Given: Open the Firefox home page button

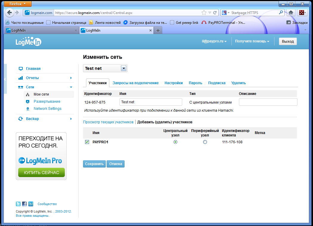Looking at the screenshot, I should click(290, 13).
